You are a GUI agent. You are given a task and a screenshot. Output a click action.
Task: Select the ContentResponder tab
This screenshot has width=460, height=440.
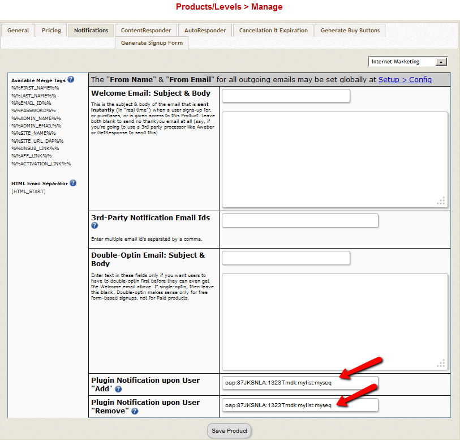pos(145,31)
